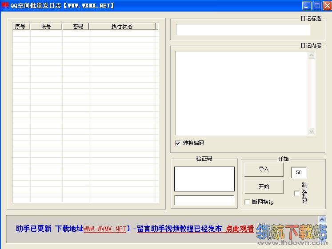Open 留言助手视频教程已经发布 link

tap(179, 229)
